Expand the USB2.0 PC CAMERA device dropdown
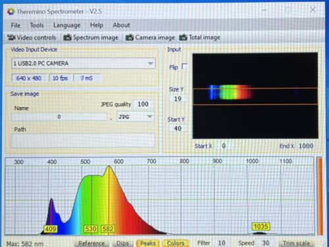Viewport: 329px width, 247px height. 150,64
